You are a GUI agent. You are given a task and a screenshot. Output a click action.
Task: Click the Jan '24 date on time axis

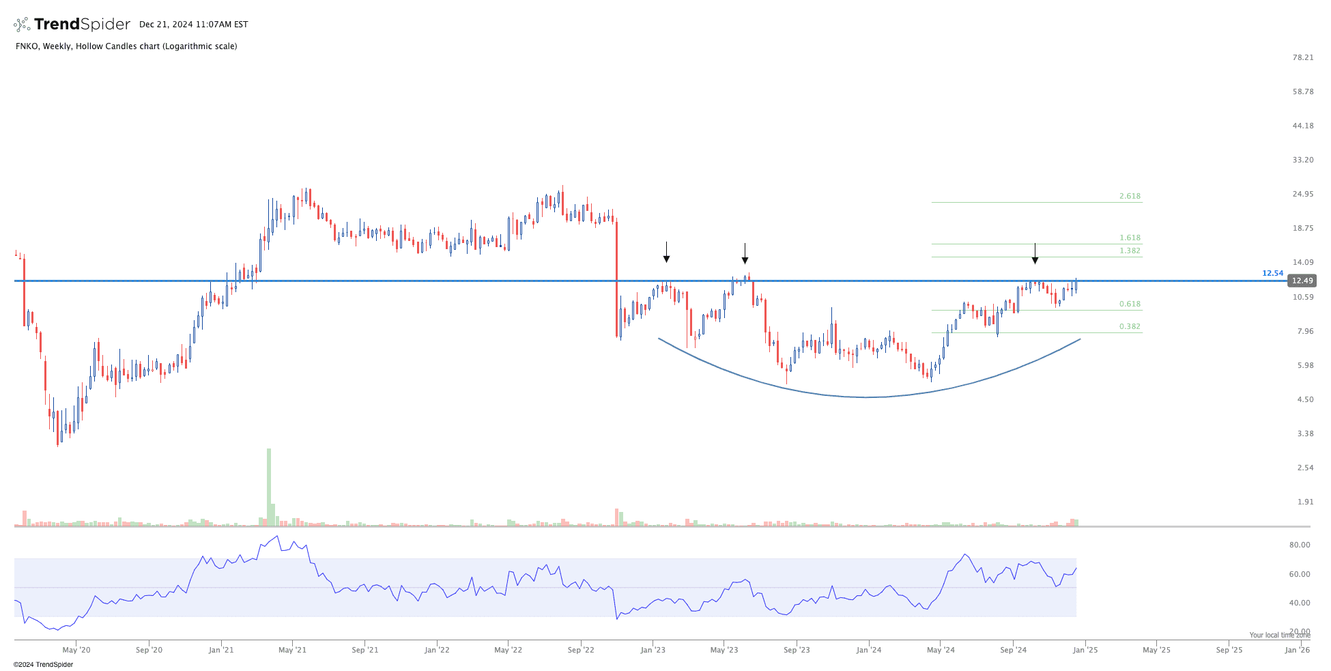tap(868, 650)
